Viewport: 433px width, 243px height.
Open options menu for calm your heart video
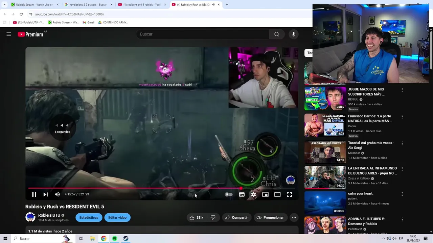(402, 194)
